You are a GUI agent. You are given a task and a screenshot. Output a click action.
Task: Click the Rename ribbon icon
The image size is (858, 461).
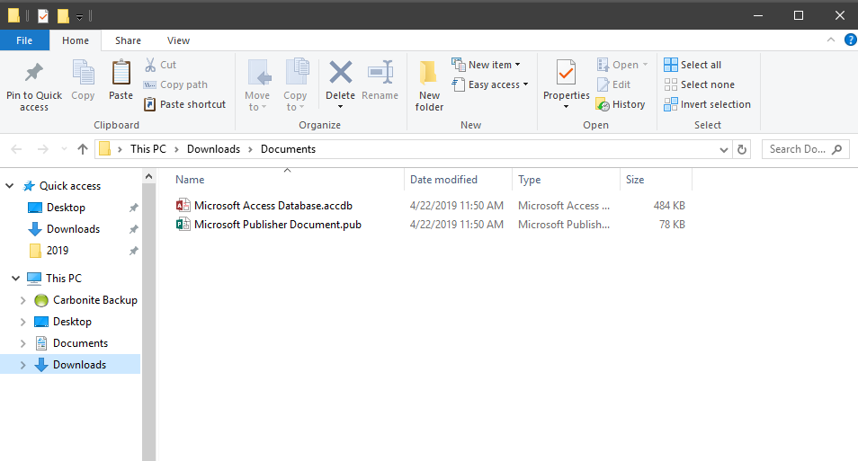point(380,72)
